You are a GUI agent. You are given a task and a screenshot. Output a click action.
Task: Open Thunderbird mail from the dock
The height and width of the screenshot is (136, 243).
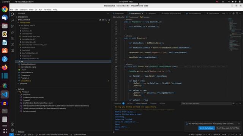point(5,18)
